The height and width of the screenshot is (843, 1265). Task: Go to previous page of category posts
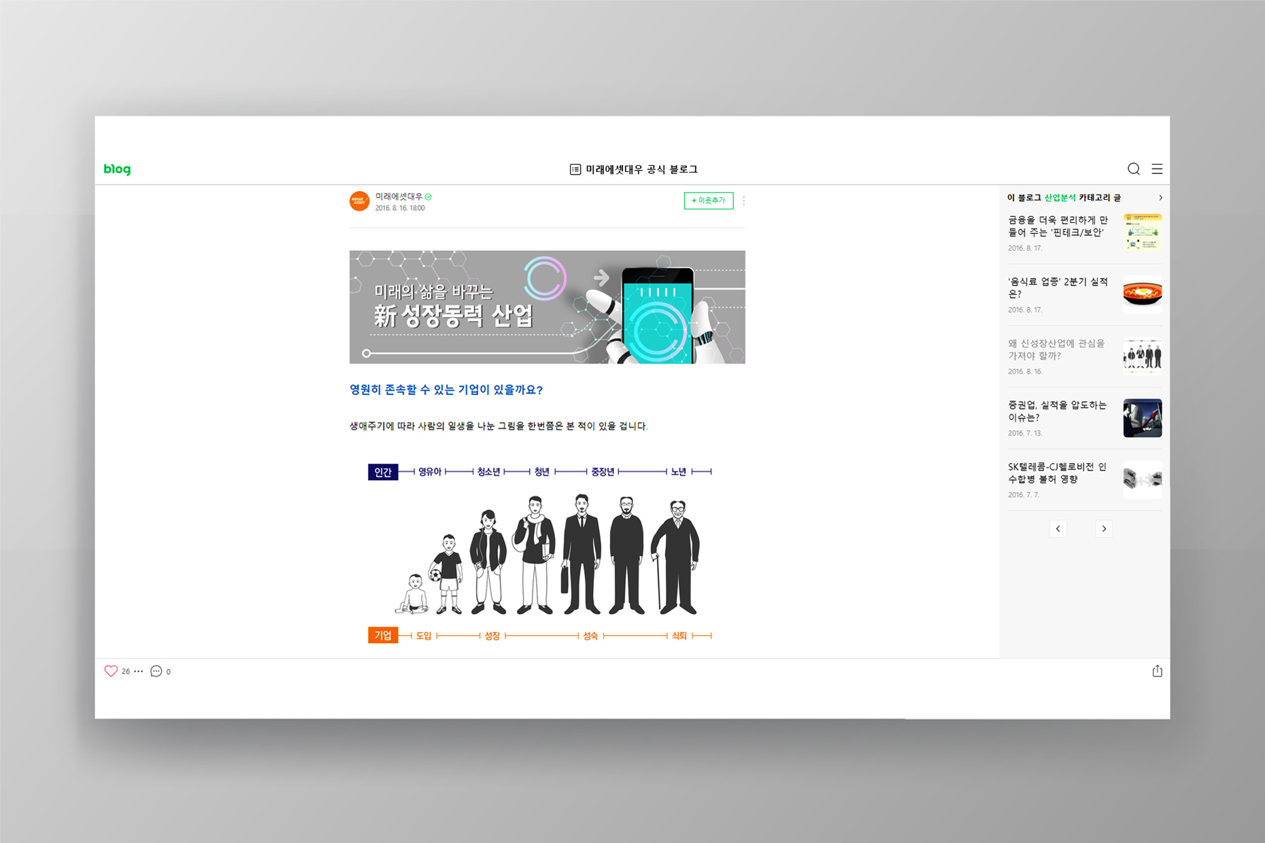point(1058,529)
